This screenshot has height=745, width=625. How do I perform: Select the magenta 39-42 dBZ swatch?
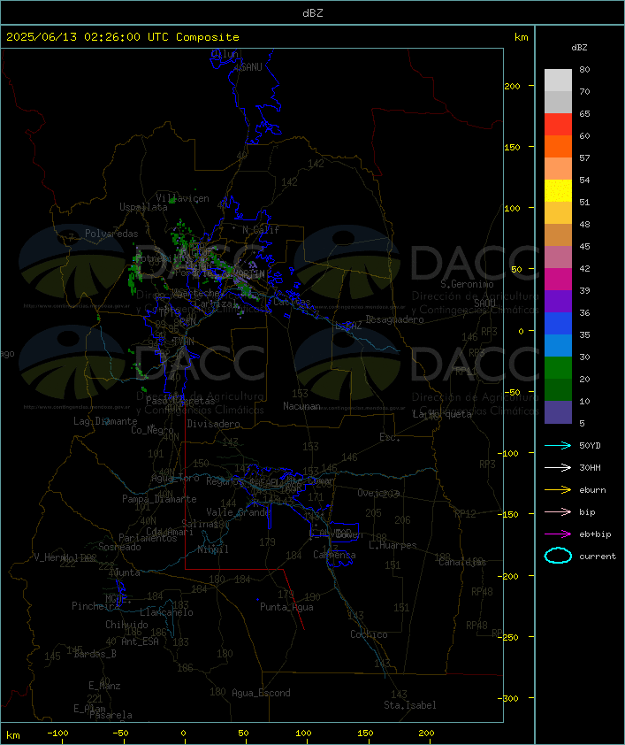558,280
